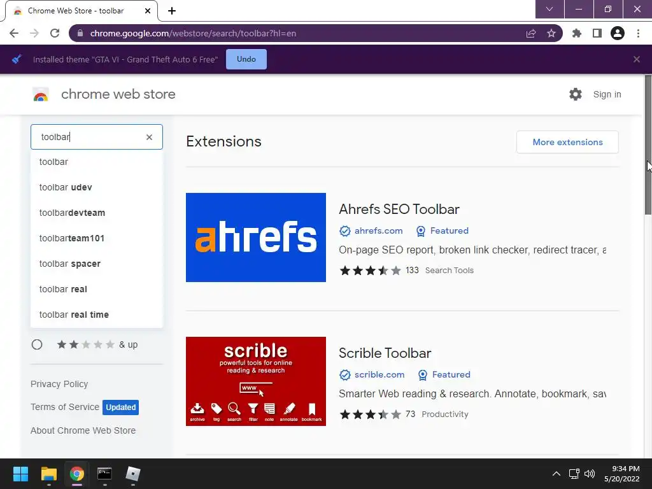652x489 pixels.
Task: Filter by 2 stars & up rating
Action: pyautogui.click(x=37, y=344)
